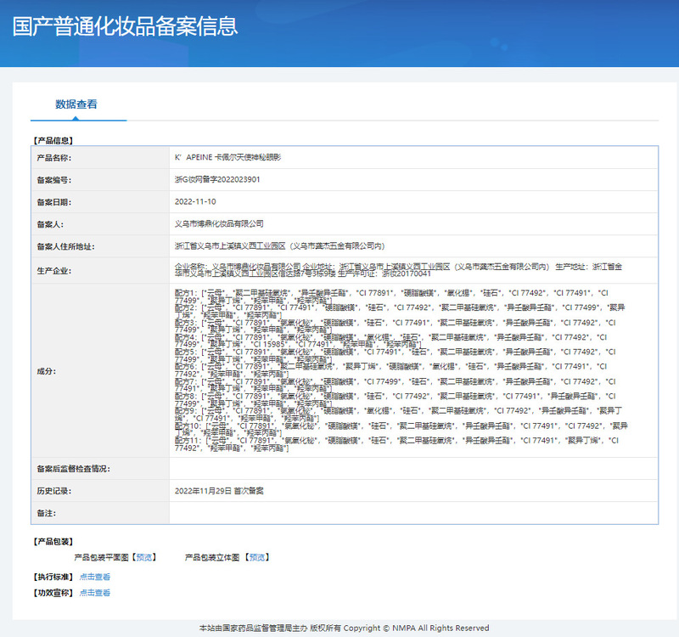Select the 备案日期 label

coord(54,202)
